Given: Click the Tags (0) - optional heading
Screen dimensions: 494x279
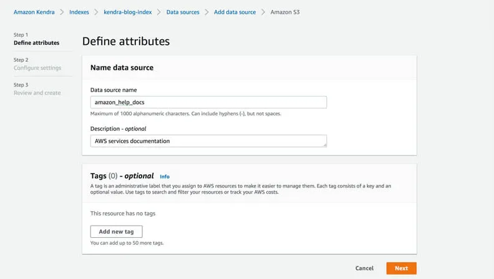Looking at the screenshot, I should pos(122,176).
